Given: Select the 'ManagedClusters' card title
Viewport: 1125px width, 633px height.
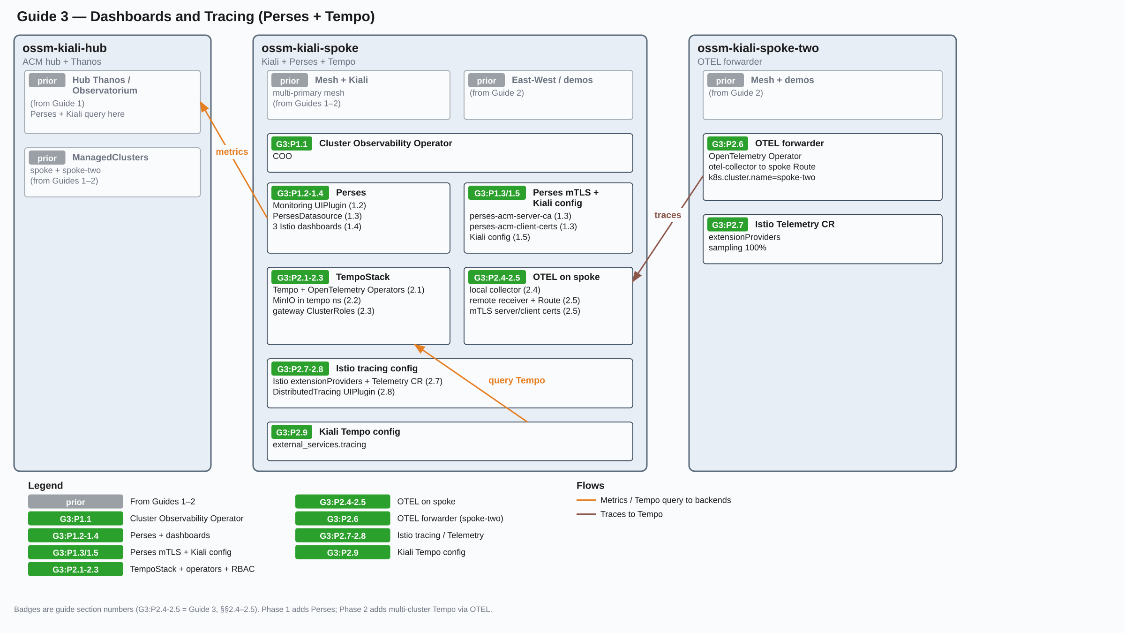Looking at the screenshot, I should pos(110,158).
